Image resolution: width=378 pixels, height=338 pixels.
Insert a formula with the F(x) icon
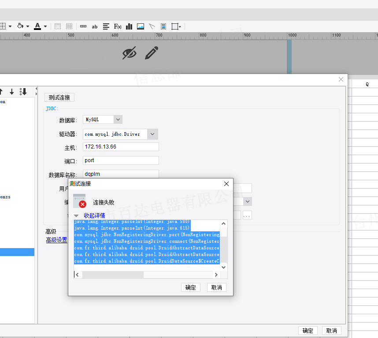pos(118,26)
